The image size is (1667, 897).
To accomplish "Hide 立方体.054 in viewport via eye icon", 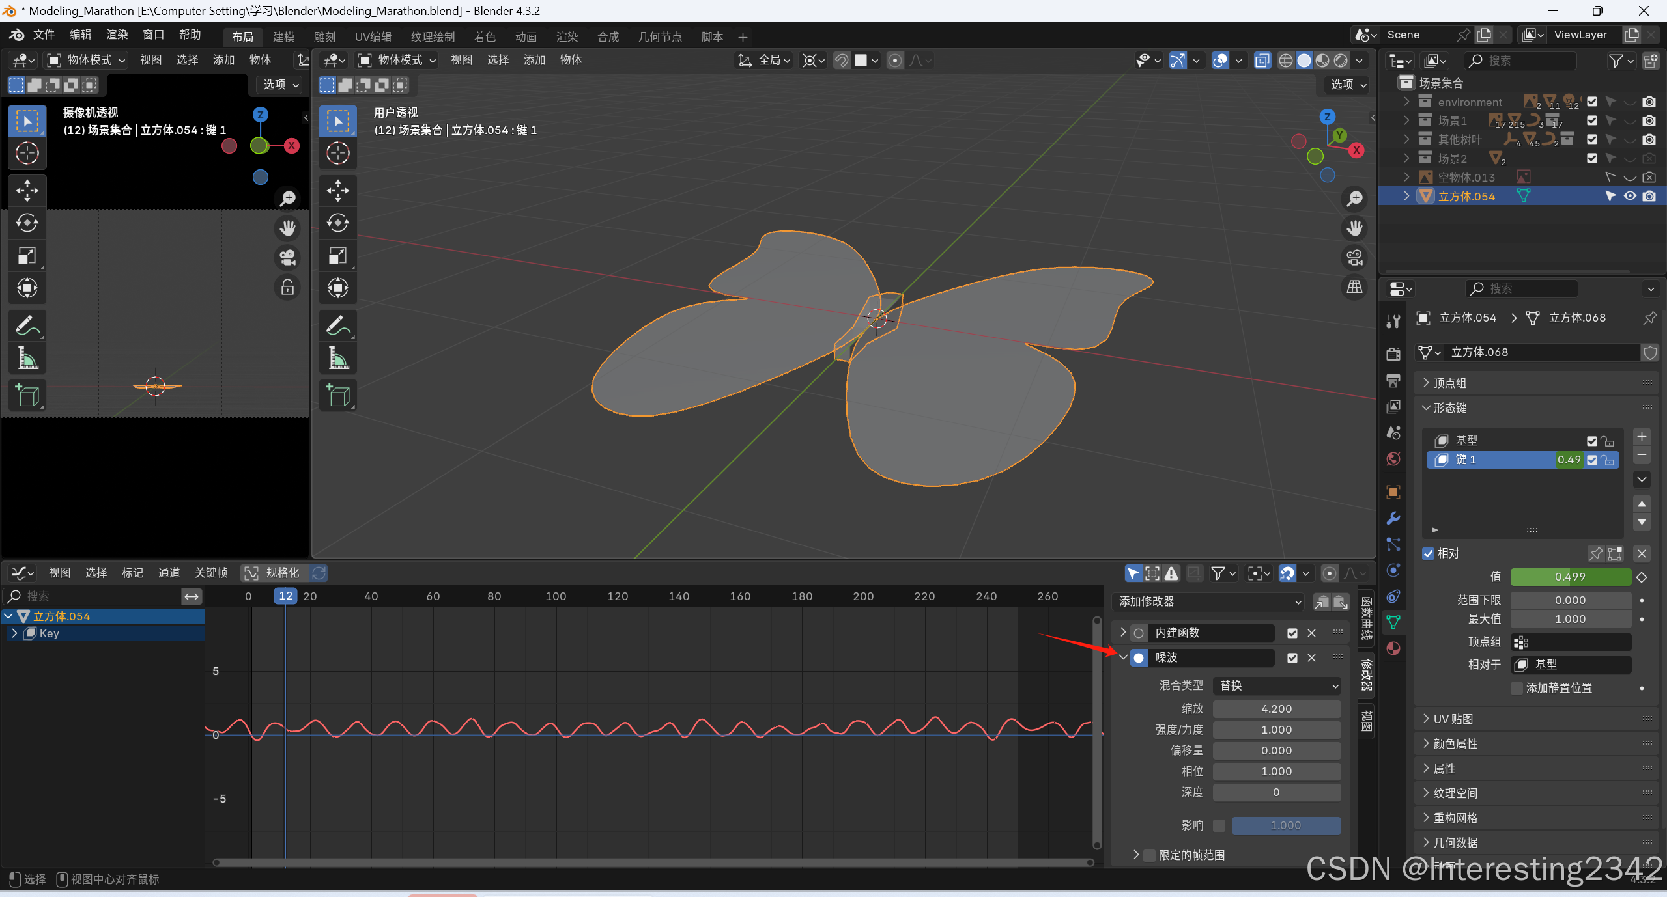I will point(1630,196).
